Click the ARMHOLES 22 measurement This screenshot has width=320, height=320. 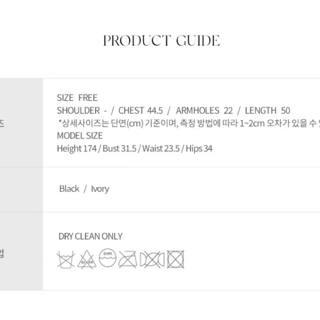(x=204, y=111)
